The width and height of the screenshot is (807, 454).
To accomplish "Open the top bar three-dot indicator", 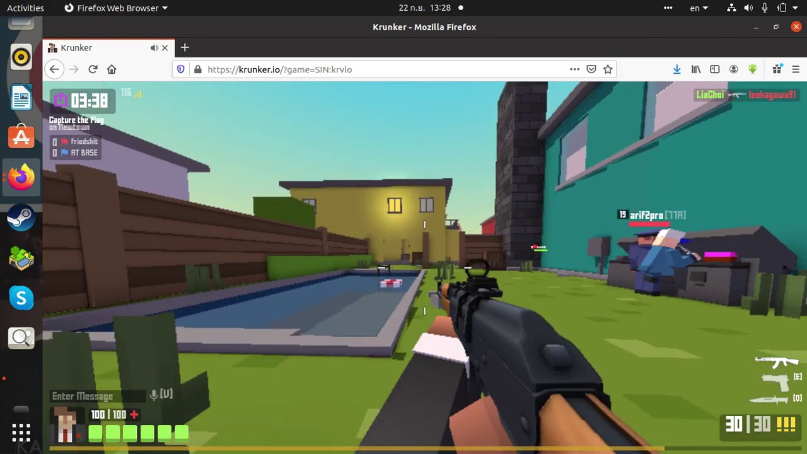I will click(669, 8).
